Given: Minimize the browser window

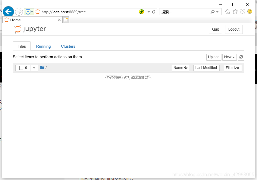Looking at the screenshot, I should pos(220,4).
